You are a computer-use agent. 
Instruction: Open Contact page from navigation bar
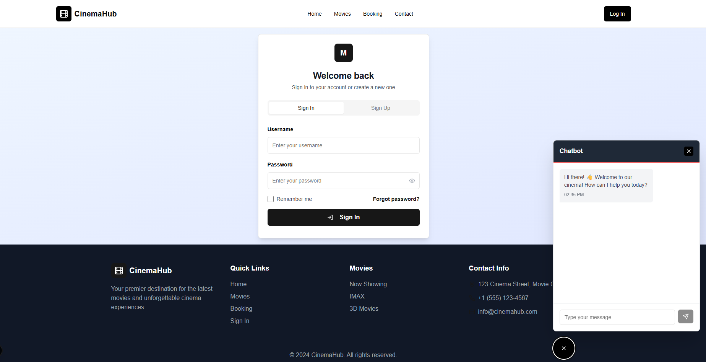click(404, 14)
